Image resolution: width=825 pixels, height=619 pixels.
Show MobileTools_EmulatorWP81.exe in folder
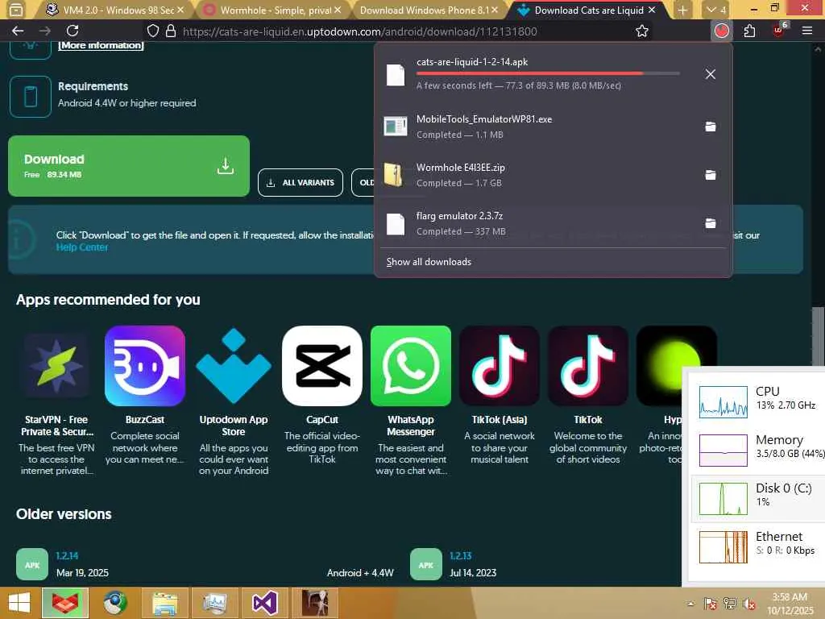pyautogui.click(x=710, y=127)
